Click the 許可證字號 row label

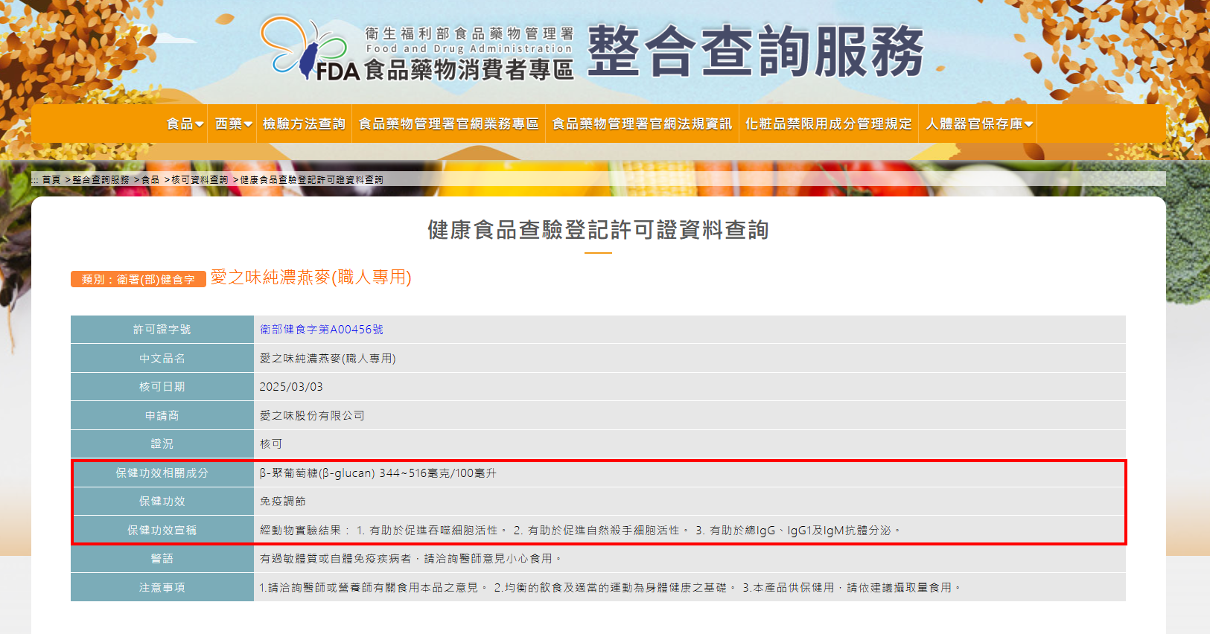click(x=162, y=330)
